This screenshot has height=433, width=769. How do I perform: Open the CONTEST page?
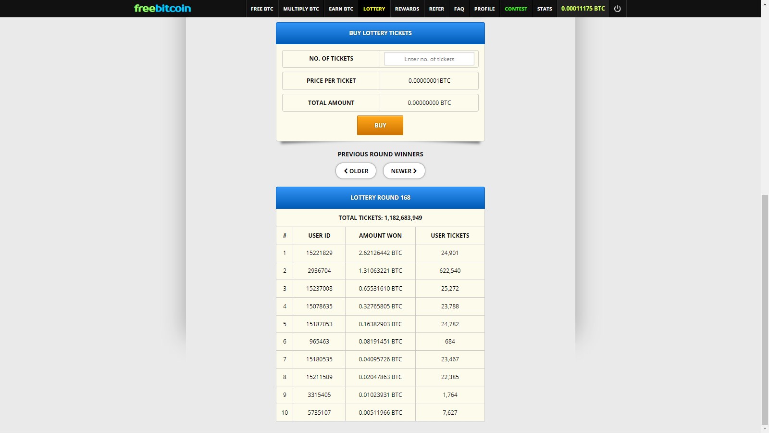coord(516,8)
